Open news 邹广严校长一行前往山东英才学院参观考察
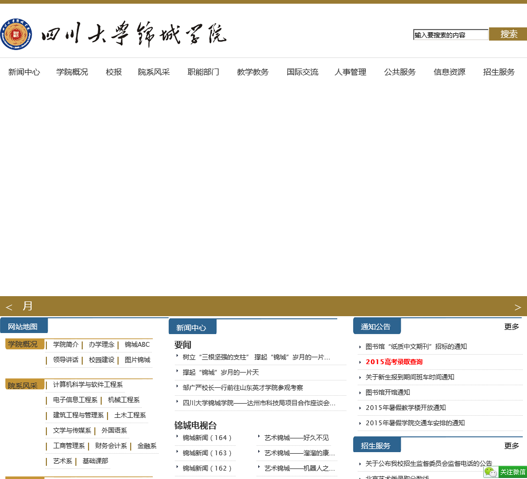527x479 pixels. pos(242,387)
